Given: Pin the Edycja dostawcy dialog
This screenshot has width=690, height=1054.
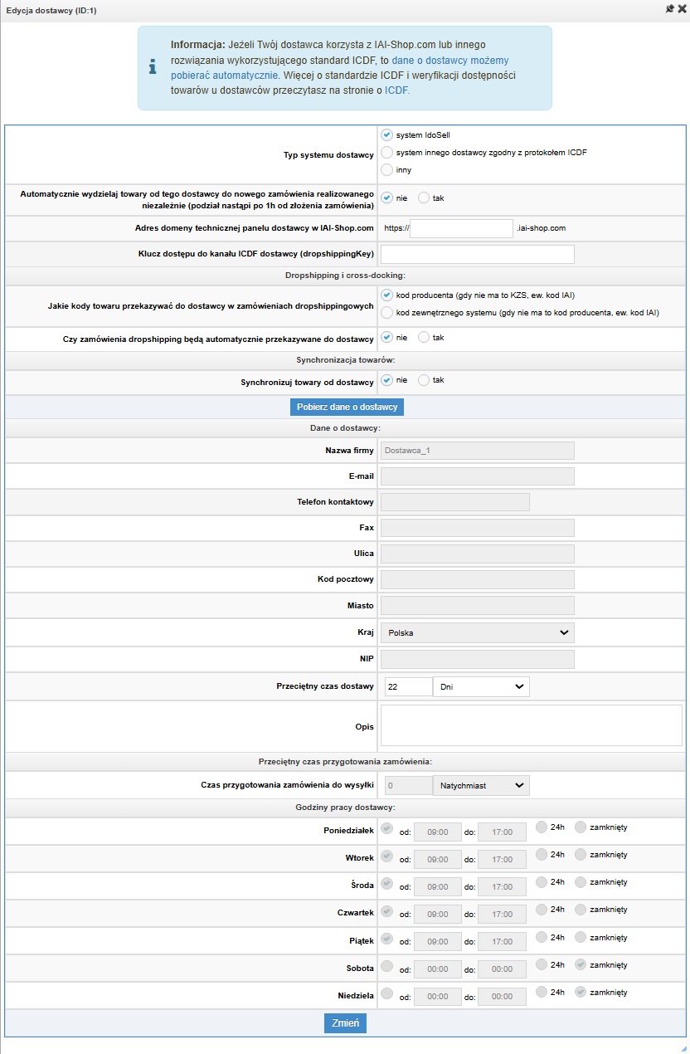Looking at the screenshot, I should tap(669, 8).
